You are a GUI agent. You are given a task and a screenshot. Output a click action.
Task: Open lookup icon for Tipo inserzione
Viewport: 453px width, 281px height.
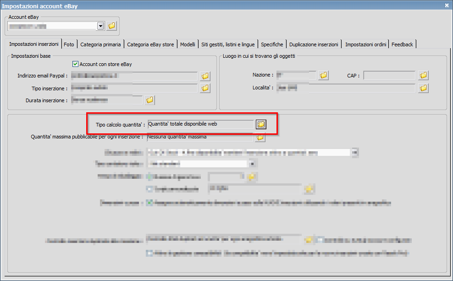205,88
